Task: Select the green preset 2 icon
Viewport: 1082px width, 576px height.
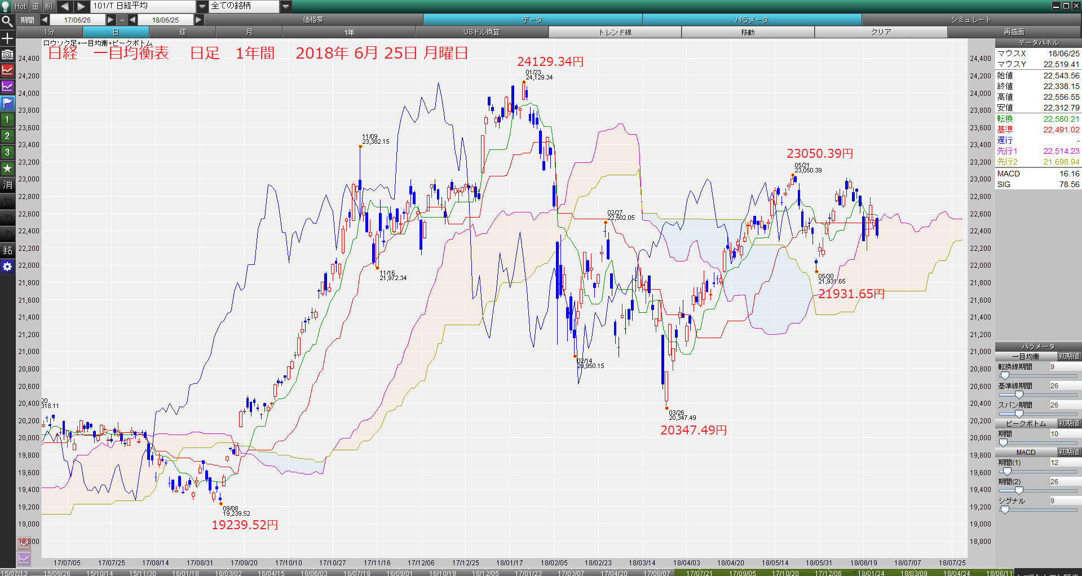Action: pos(7,136)
